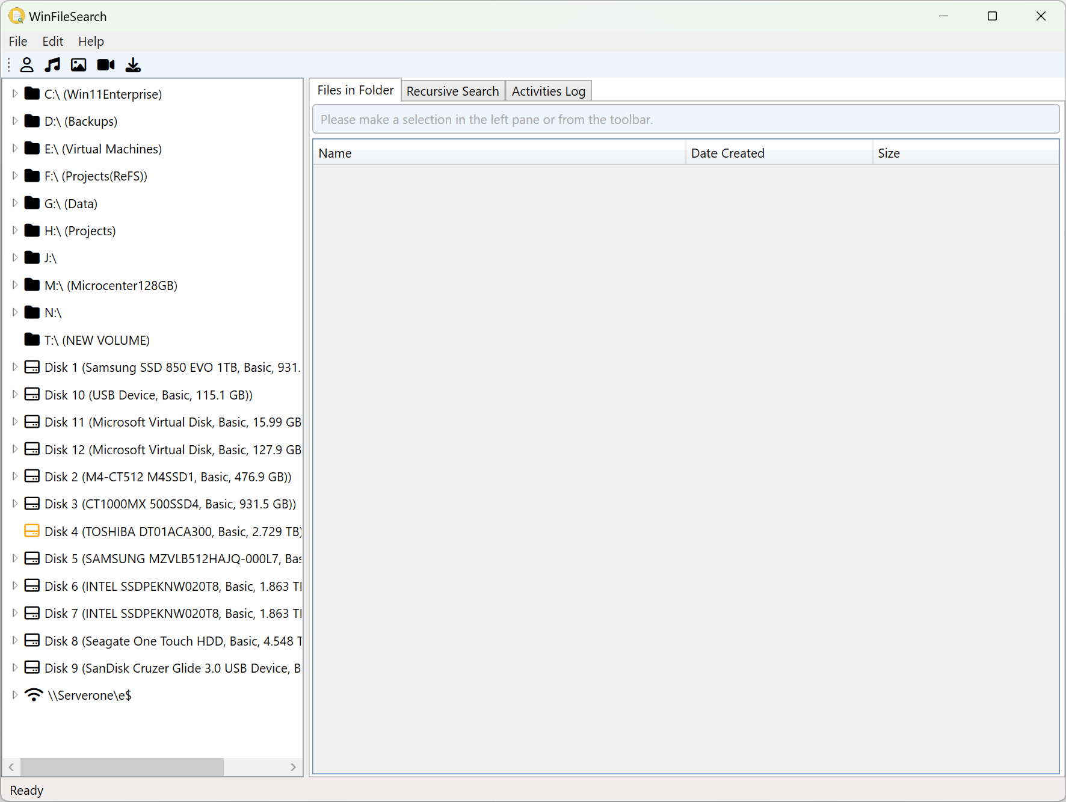Expand the M:\ (Microcenter128GB) tree node

pyautogui.click(x=15, y=285)
